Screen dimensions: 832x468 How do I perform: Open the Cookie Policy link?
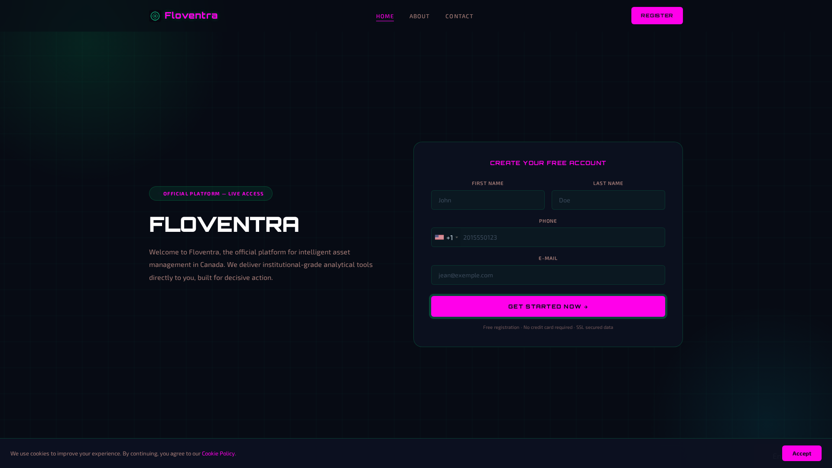click(x=218, y=454)
